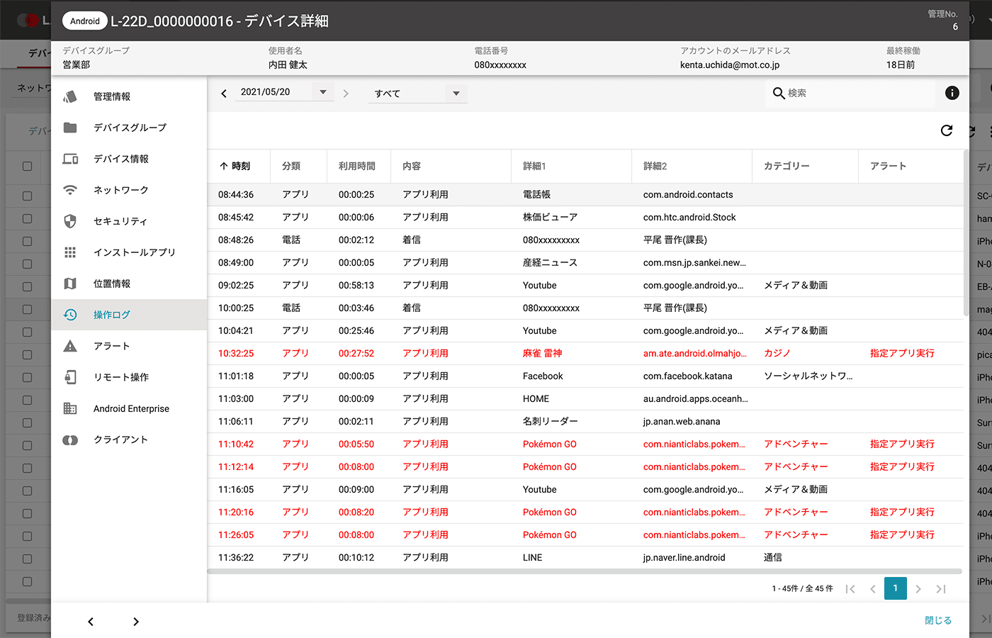
Task: Open the 管理情報 section icon
Action: (x=69, y=96)
